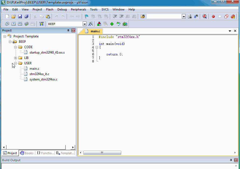Switch to the Functions panel tab
The image size is (240, 169).
(x=46, y=153)
